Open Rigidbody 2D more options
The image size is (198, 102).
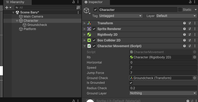point(195,35)
